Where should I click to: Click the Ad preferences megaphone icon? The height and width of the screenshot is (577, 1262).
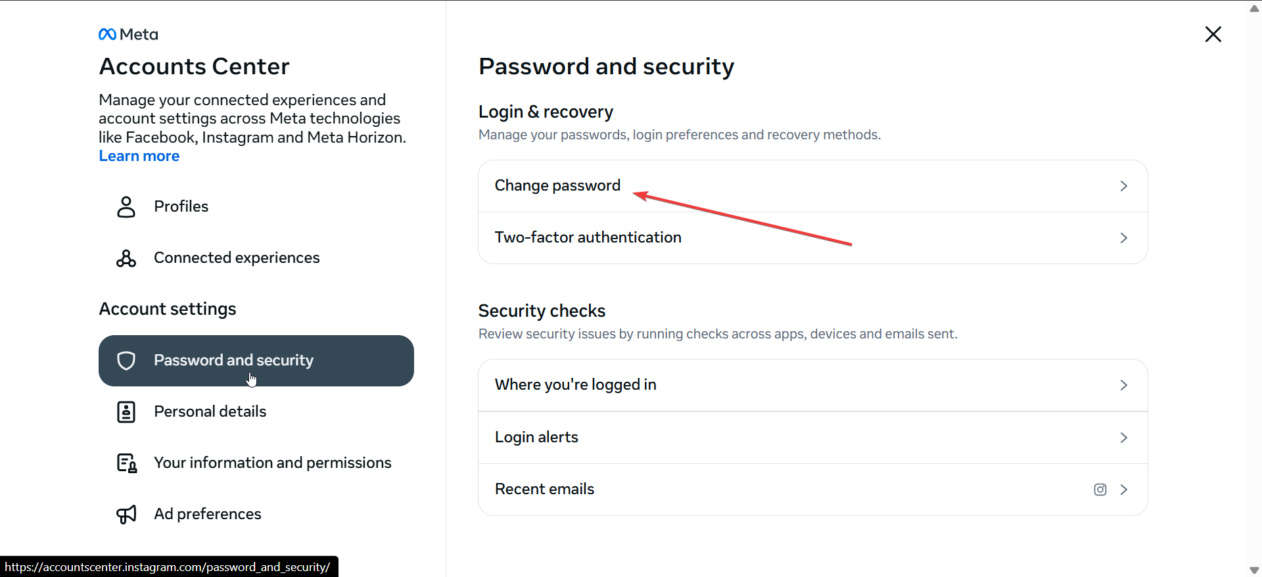[x=126, y=514]
